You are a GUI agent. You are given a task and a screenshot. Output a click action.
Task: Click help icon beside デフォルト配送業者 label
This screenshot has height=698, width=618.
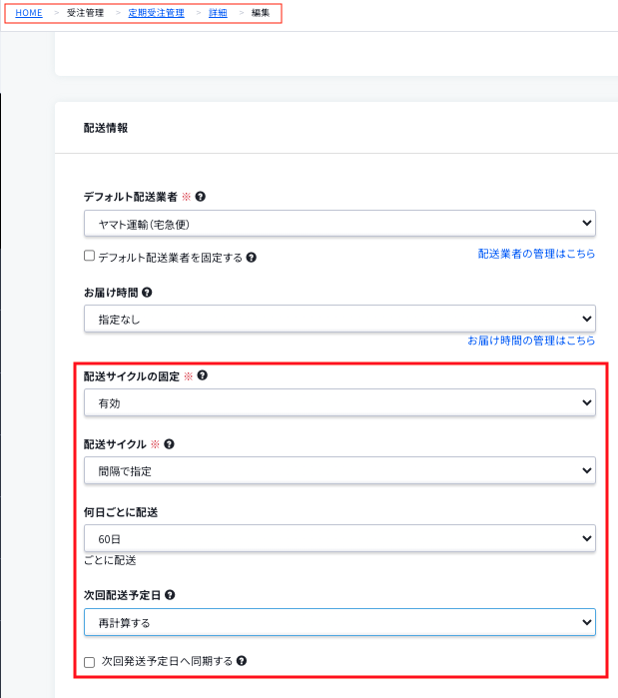tap(201, 197)
